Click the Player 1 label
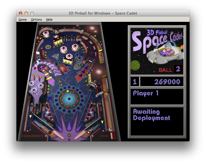Viewport: 206px width, 164px height. pyautogui.click(x=146, y=93)
